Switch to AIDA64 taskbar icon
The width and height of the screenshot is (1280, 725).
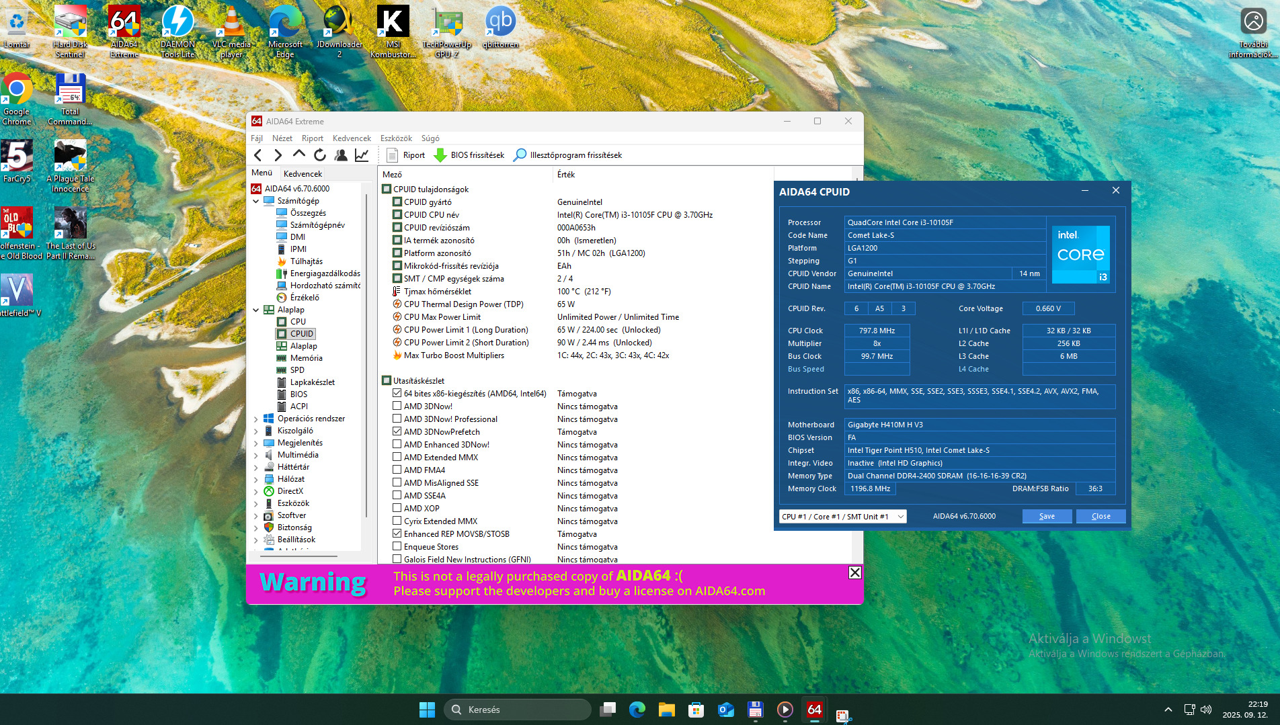coord(815,710)
